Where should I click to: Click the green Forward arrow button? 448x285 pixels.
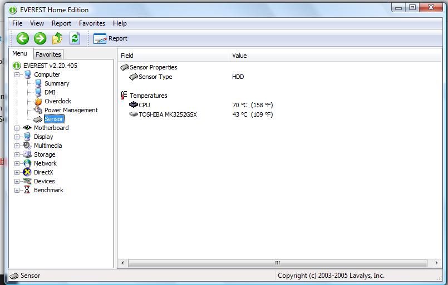(x=40, y=38)
